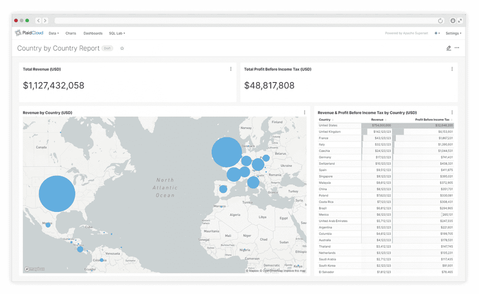The height and width of the screenshot is (294, 479).
Task: Open browser downloads icon
Action: (453, 21)
